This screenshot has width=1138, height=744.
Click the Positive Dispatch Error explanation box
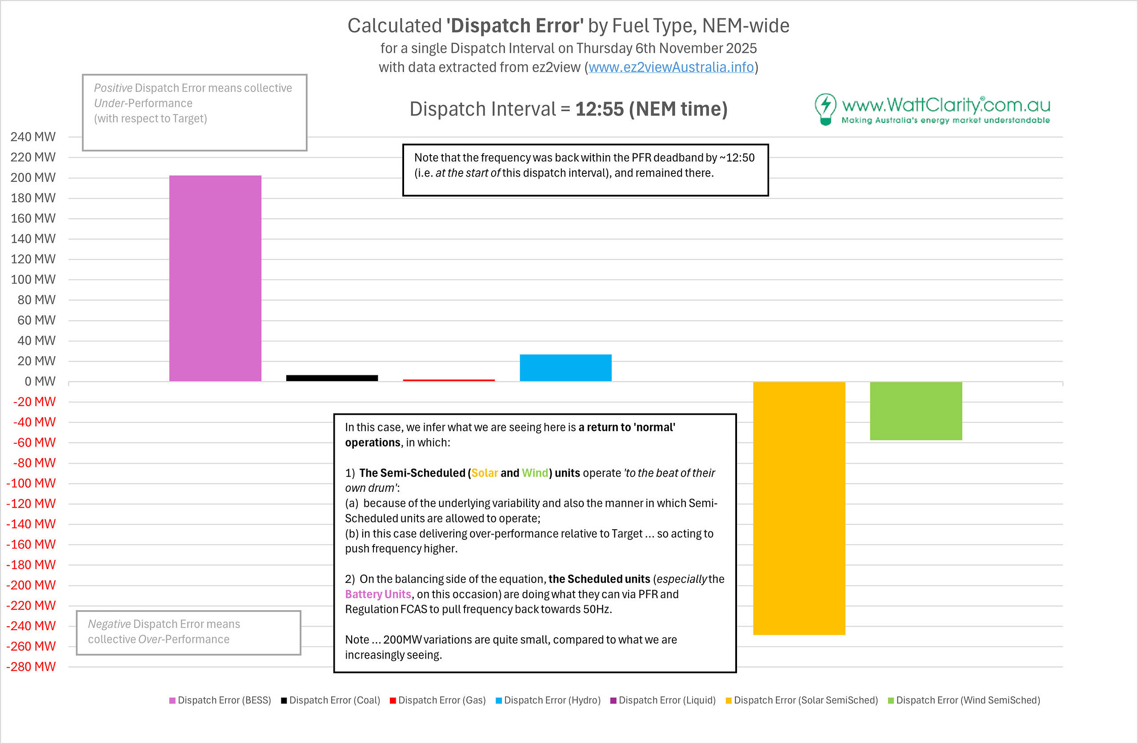(x=194, y=113)
